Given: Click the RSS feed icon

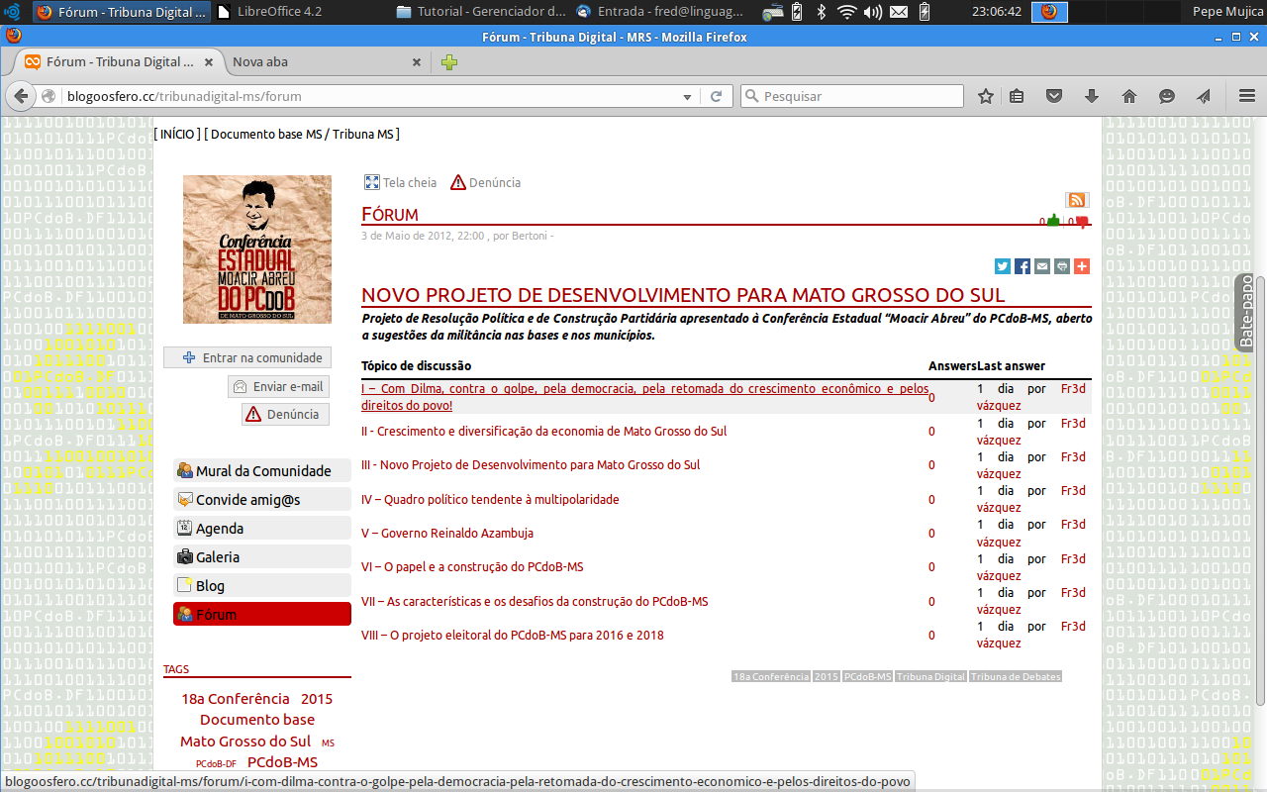Looking at the screenshot, I should [x=1076, y=200].
